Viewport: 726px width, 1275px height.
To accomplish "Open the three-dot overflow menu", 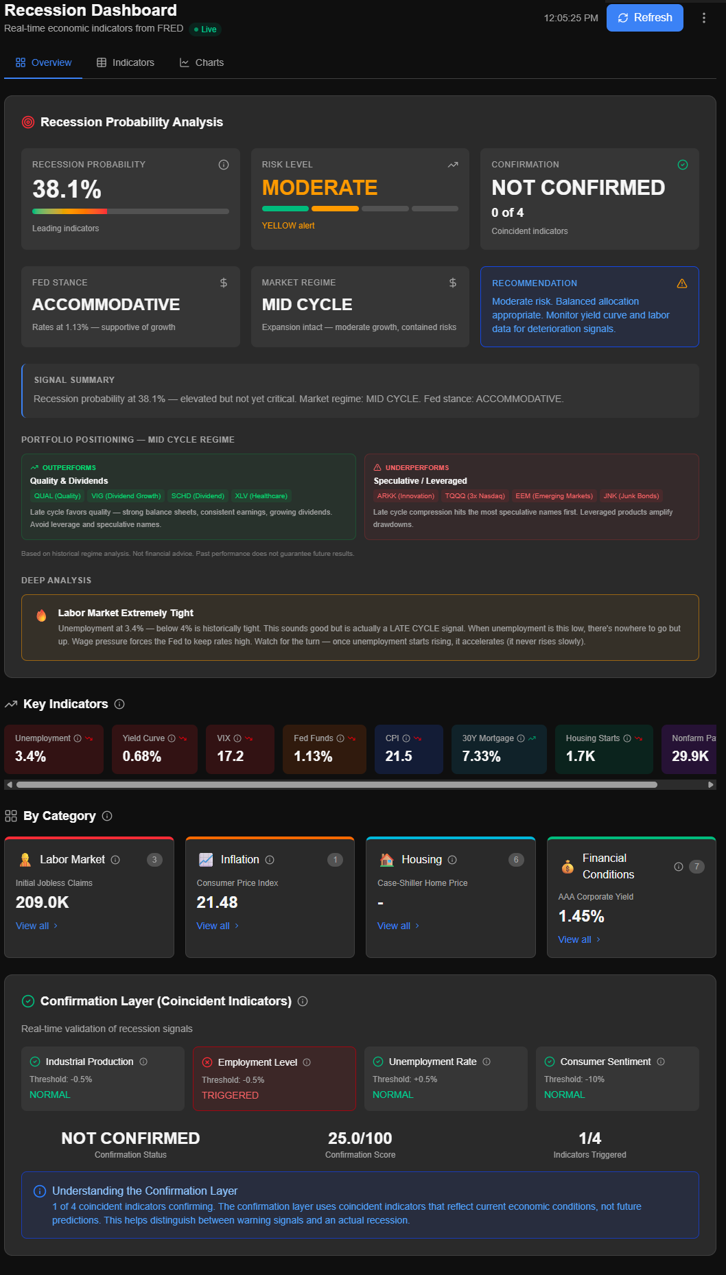I will [x=704, y=17].
